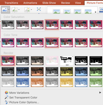Apply the Sepia recolor thumbnail
This screenshot has width=103, height=105.
pyautogui.click(x=37, y=61)
